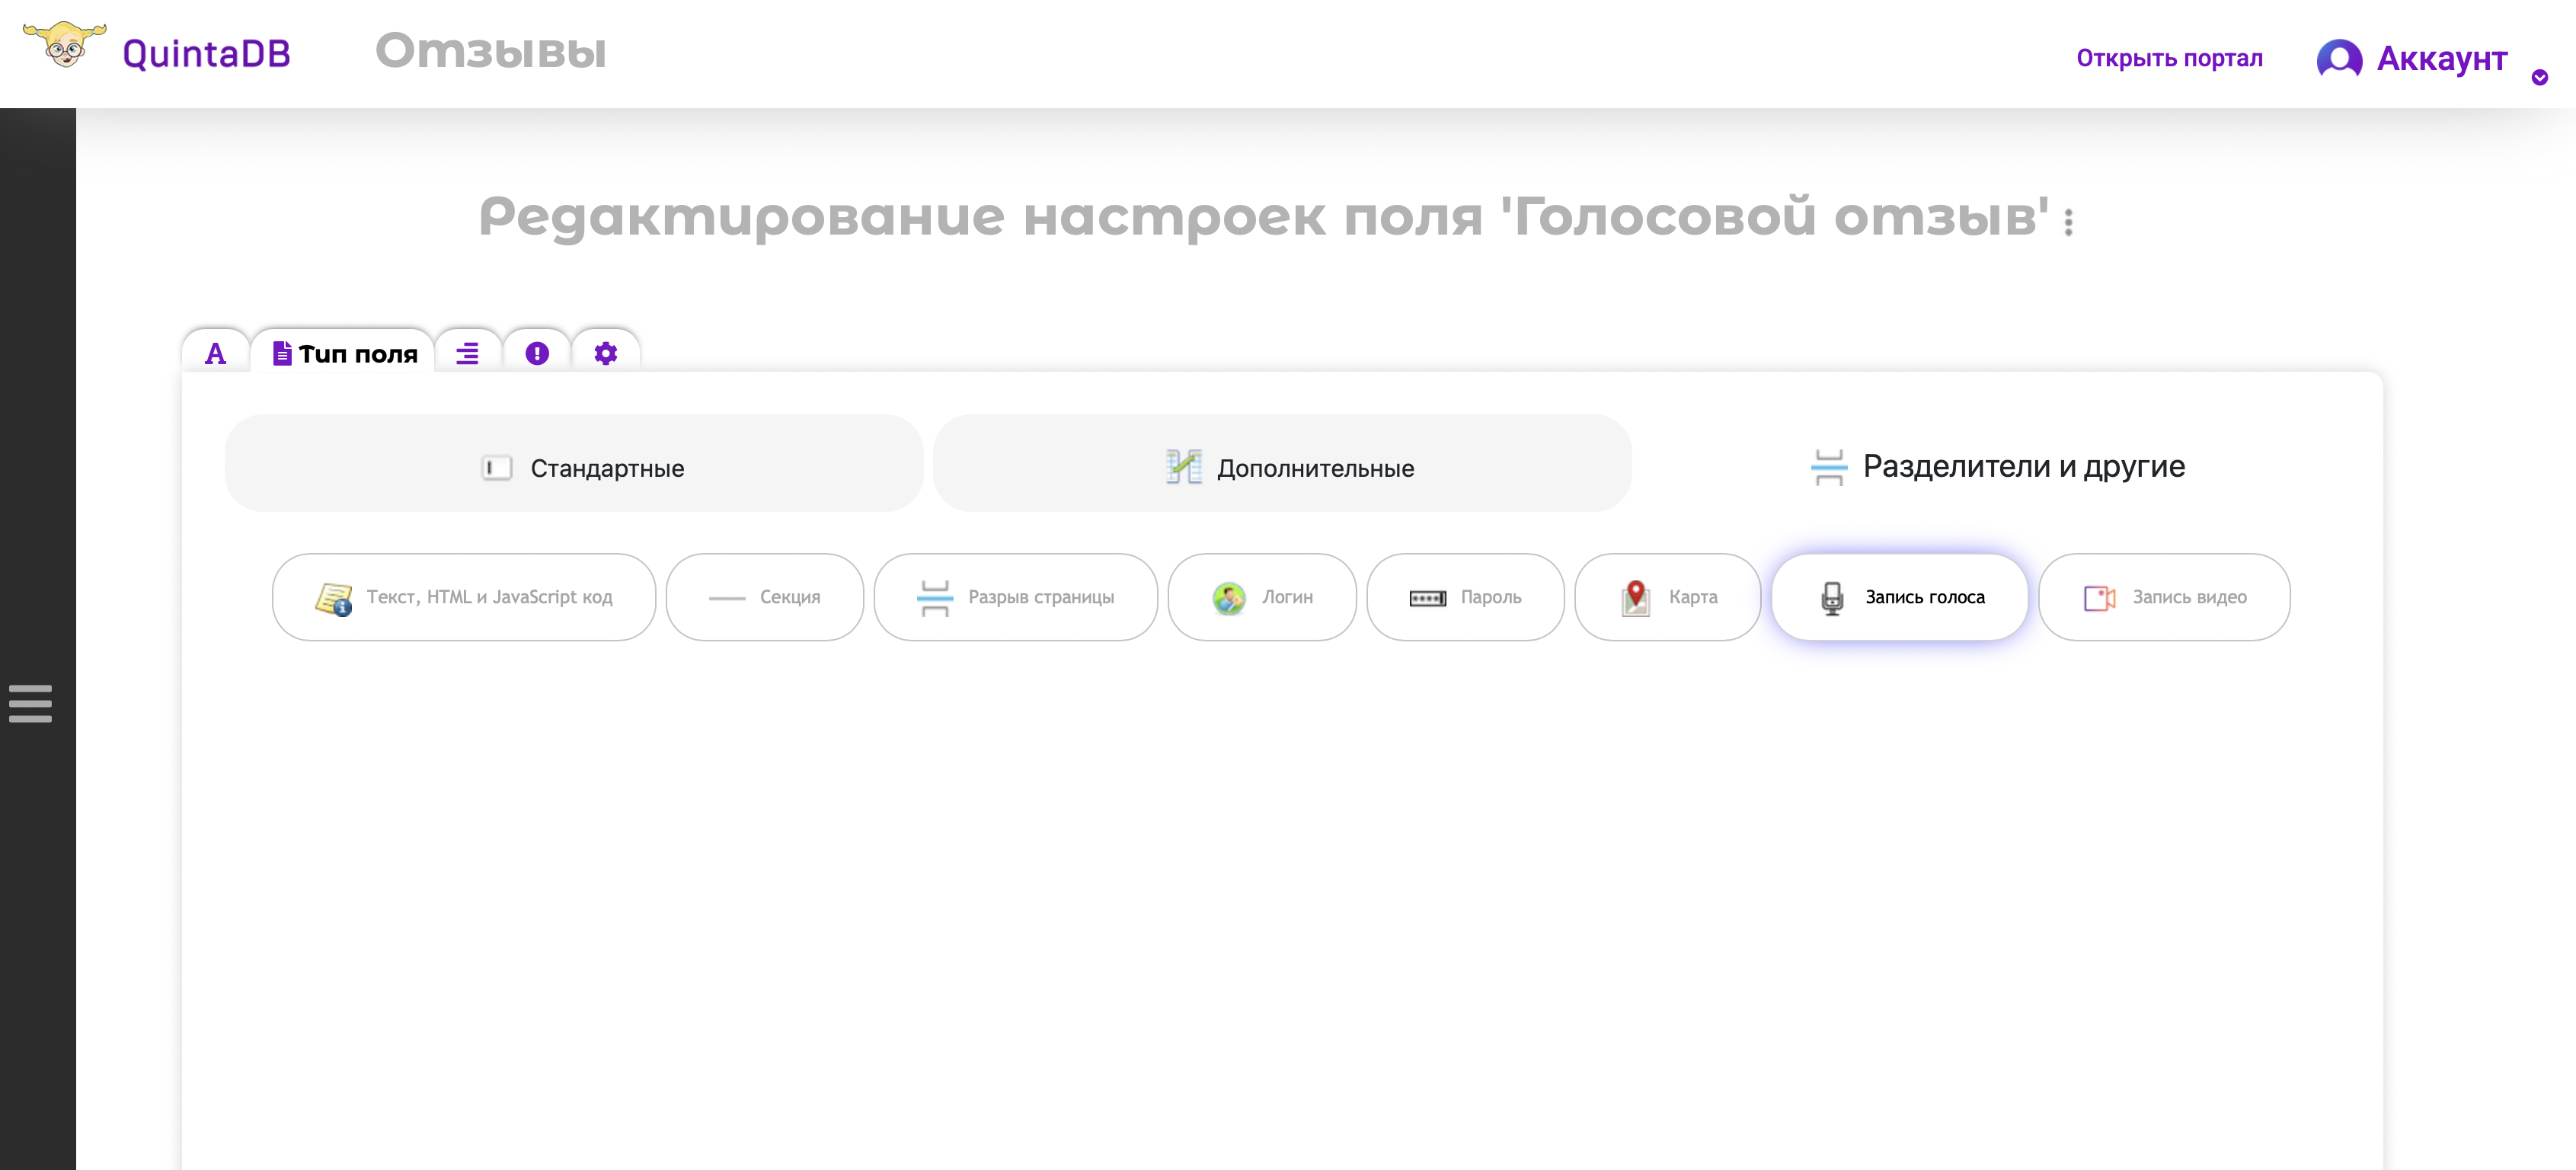2576x1170 pixels.
Task: Open the gear settings tab
Action: tap(605, 353)
